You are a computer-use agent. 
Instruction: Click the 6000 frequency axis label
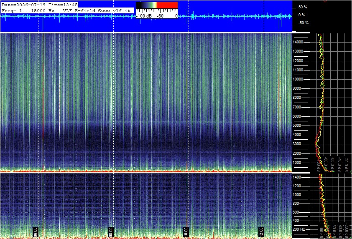pyautogui.click(x=297, y=116)
